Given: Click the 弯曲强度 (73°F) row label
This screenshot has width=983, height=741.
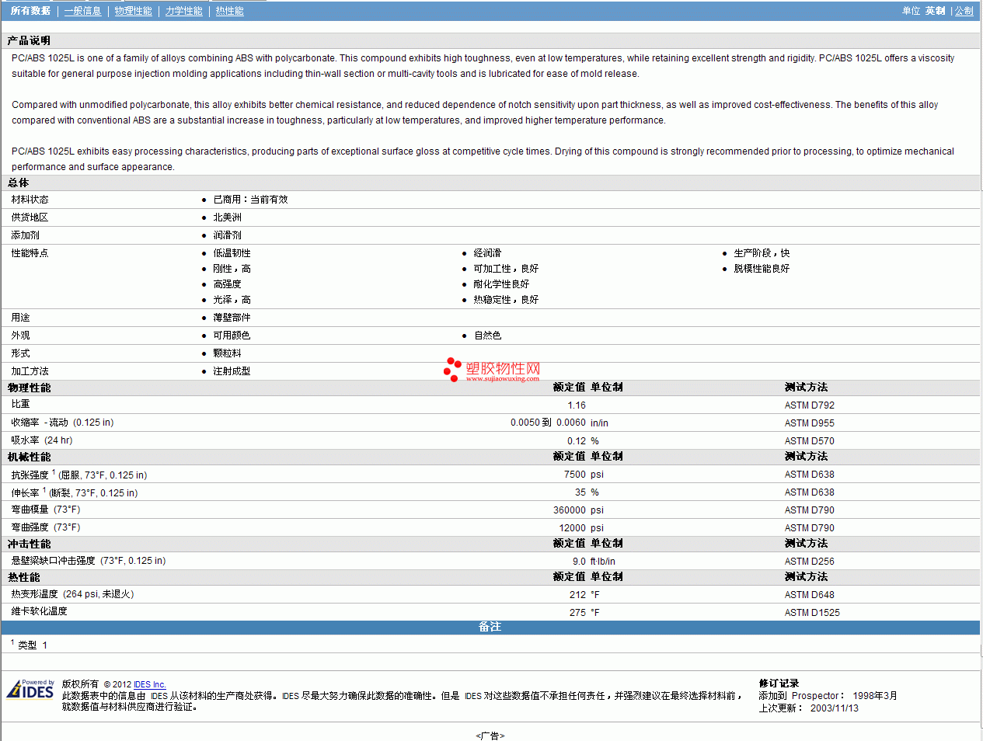Looking at the screenshot, I should (x=46, y=527).
